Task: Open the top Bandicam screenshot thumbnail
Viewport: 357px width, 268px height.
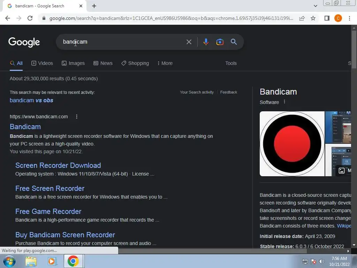Action: (x=338, y=127)
